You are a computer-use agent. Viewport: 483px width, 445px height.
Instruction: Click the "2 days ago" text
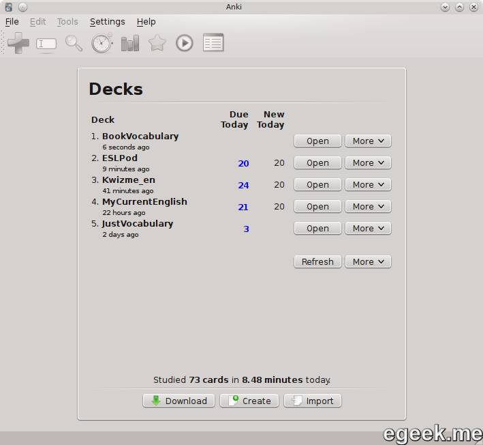pos(121,235)
